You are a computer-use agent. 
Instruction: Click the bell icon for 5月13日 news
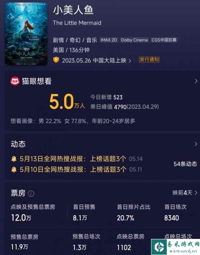14,159
